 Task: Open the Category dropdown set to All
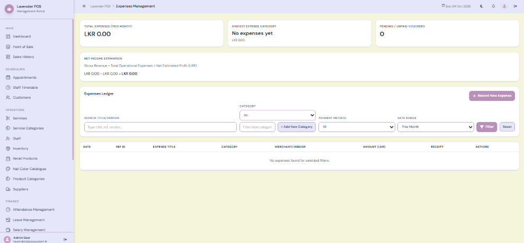coord(278,115)
